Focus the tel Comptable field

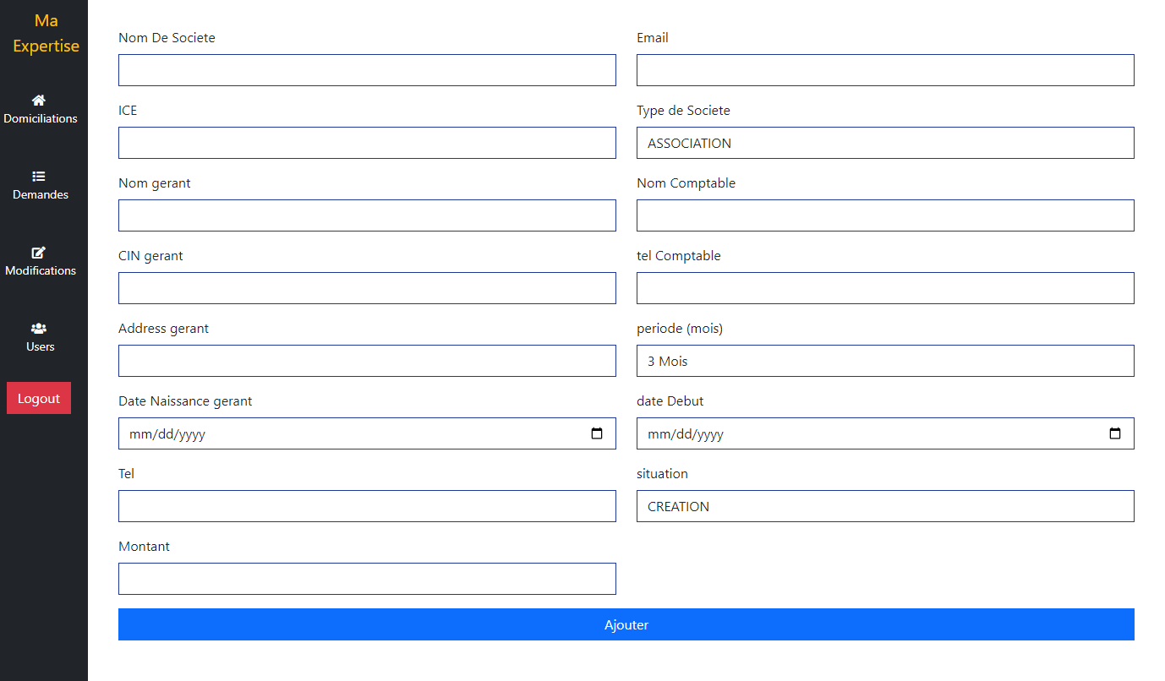pyautogui.click(x=885, y=288)
